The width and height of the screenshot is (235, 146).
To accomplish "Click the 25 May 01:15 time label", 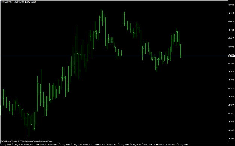I will [136, 145].
